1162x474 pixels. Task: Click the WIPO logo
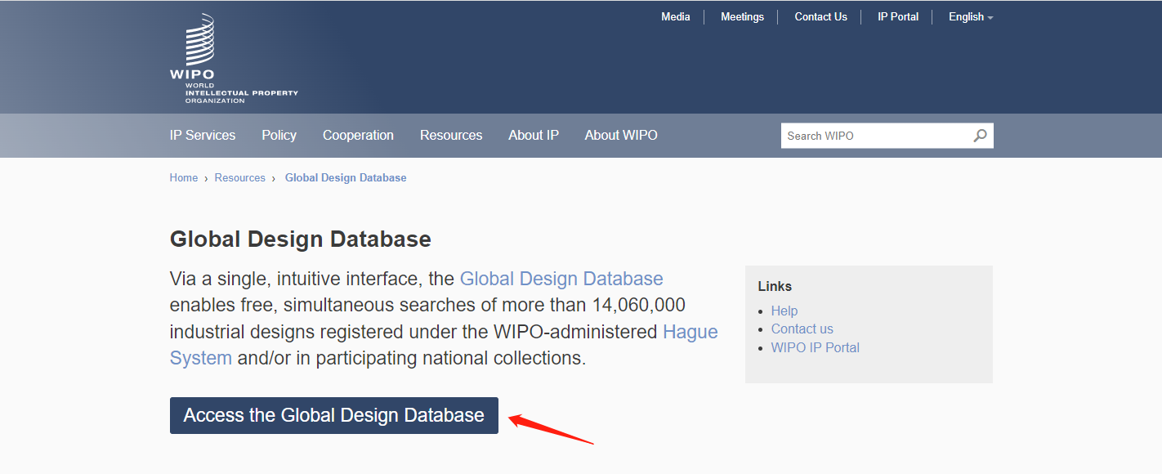(x=201, y=57)
